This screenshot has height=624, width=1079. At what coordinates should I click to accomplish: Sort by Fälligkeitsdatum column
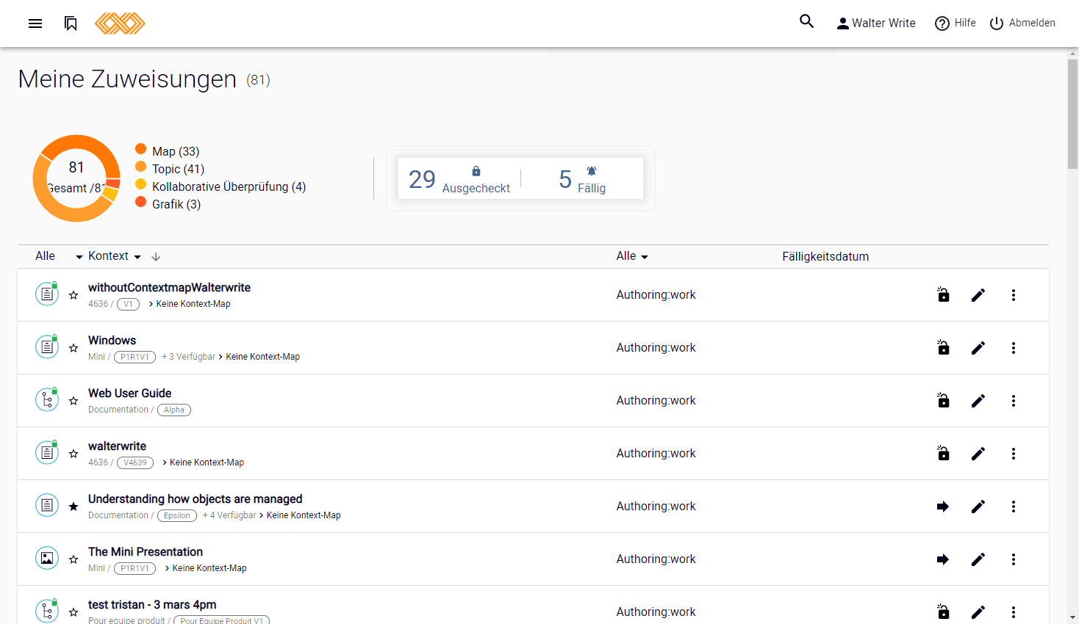825,256
